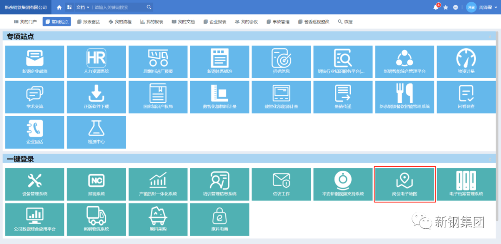Expand the 文档 search type dropdown
The image size is (501, 244).
click(x=83, y=7)
